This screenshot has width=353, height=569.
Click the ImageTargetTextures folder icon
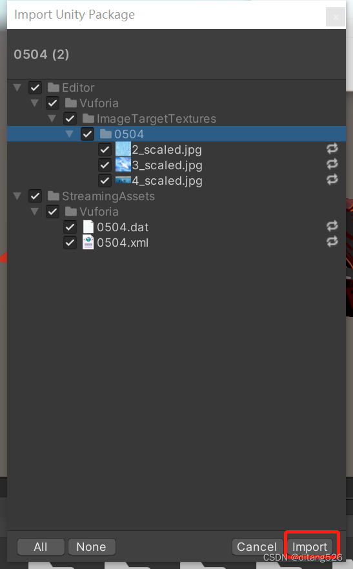click(x=88, y=118)
